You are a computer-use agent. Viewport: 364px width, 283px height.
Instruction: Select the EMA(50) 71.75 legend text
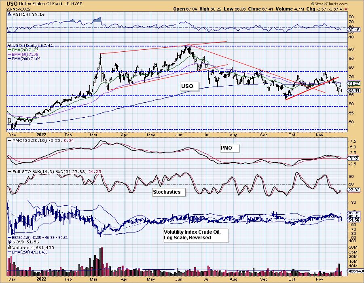[x=25, y=54]
